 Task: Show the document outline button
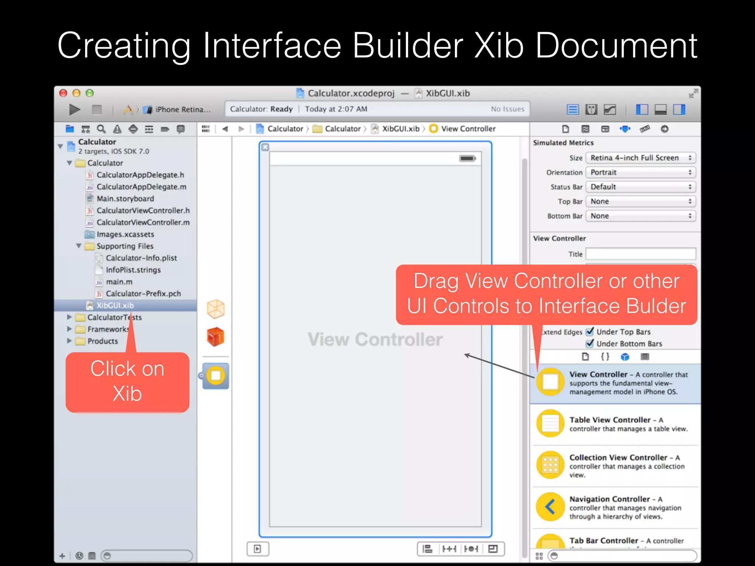coord(258,549)
